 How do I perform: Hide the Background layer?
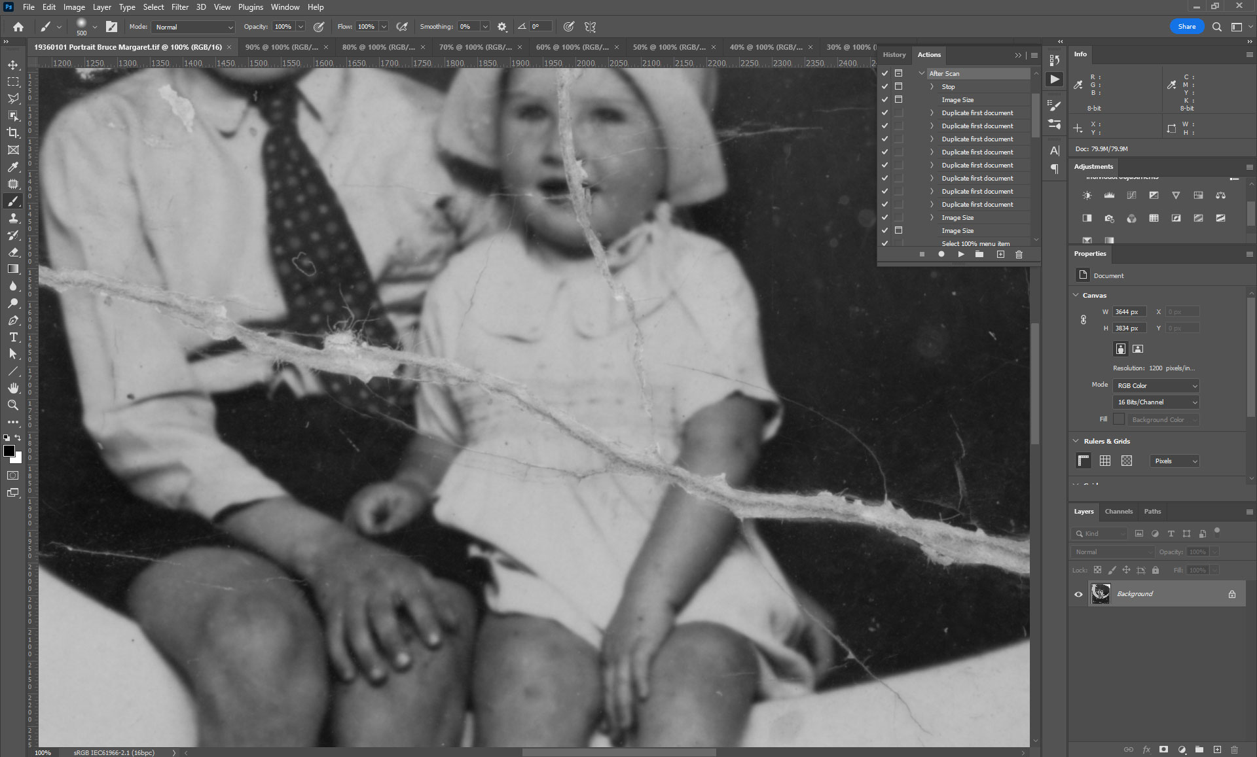point(1078,594)
